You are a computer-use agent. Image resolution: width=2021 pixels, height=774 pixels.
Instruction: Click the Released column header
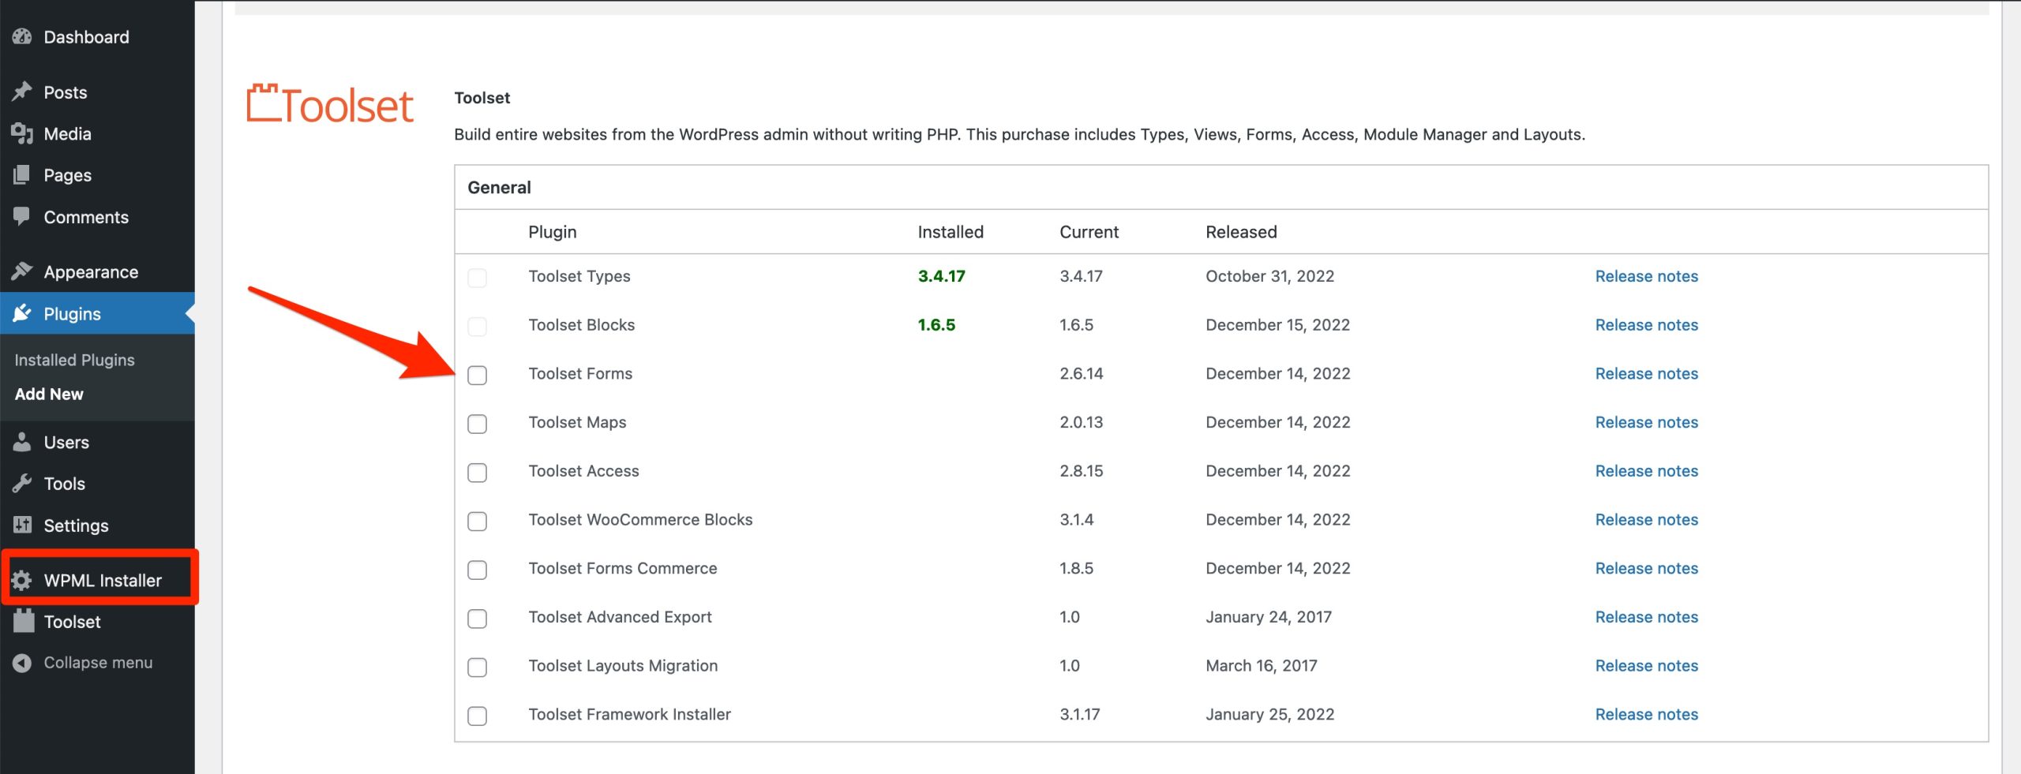coord(1241,232)
